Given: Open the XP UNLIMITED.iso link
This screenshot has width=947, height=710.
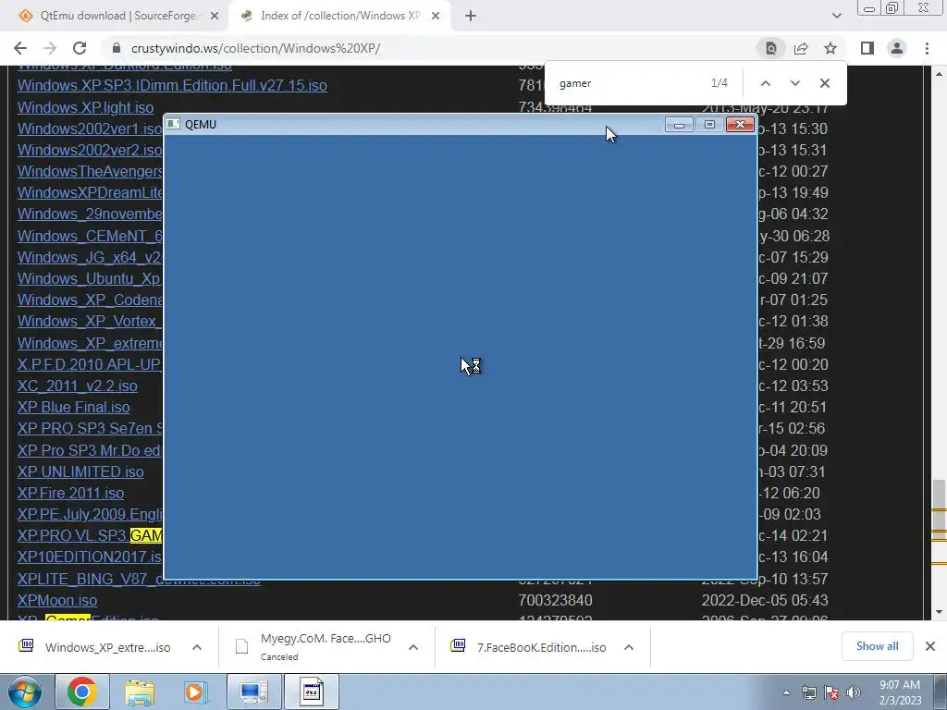Looking at the screenshot, I should (80, 471).
